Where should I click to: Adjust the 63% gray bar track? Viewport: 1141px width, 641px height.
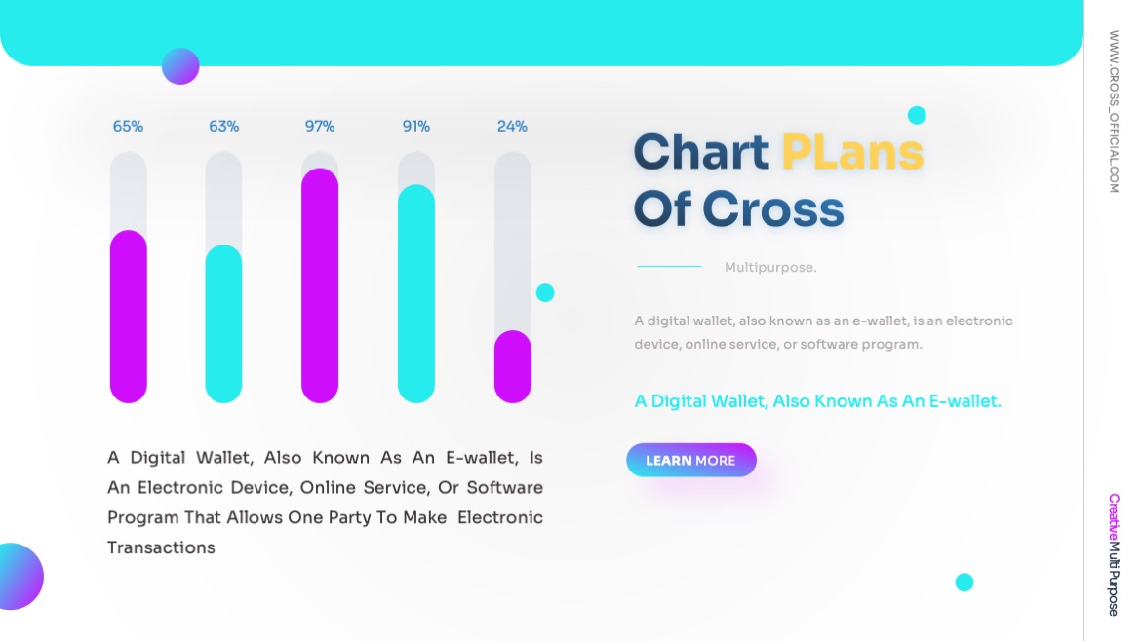pos(223,195)
